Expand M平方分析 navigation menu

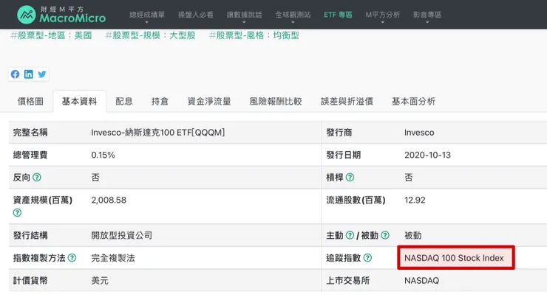(383, 15)
